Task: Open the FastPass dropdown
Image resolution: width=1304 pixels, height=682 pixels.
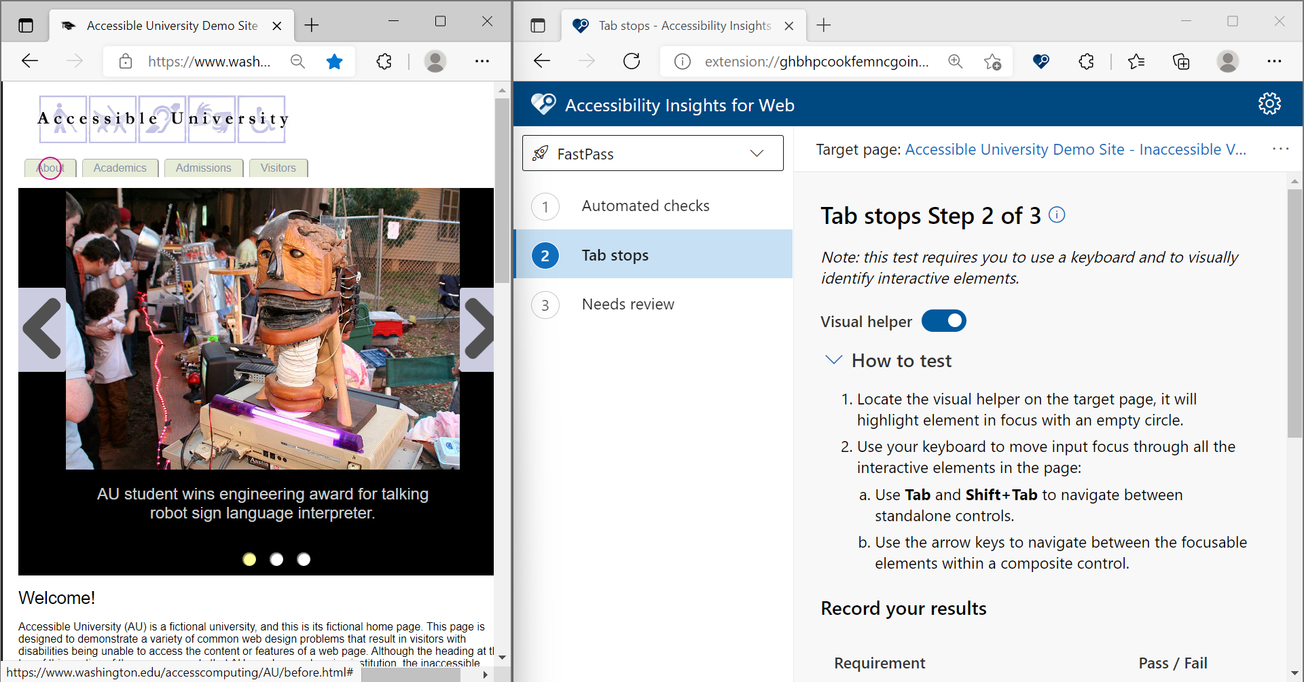Action: click(x=652, y=153)
